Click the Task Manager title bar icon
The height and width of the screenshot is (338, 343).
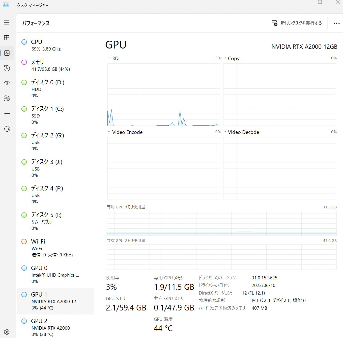6,5
